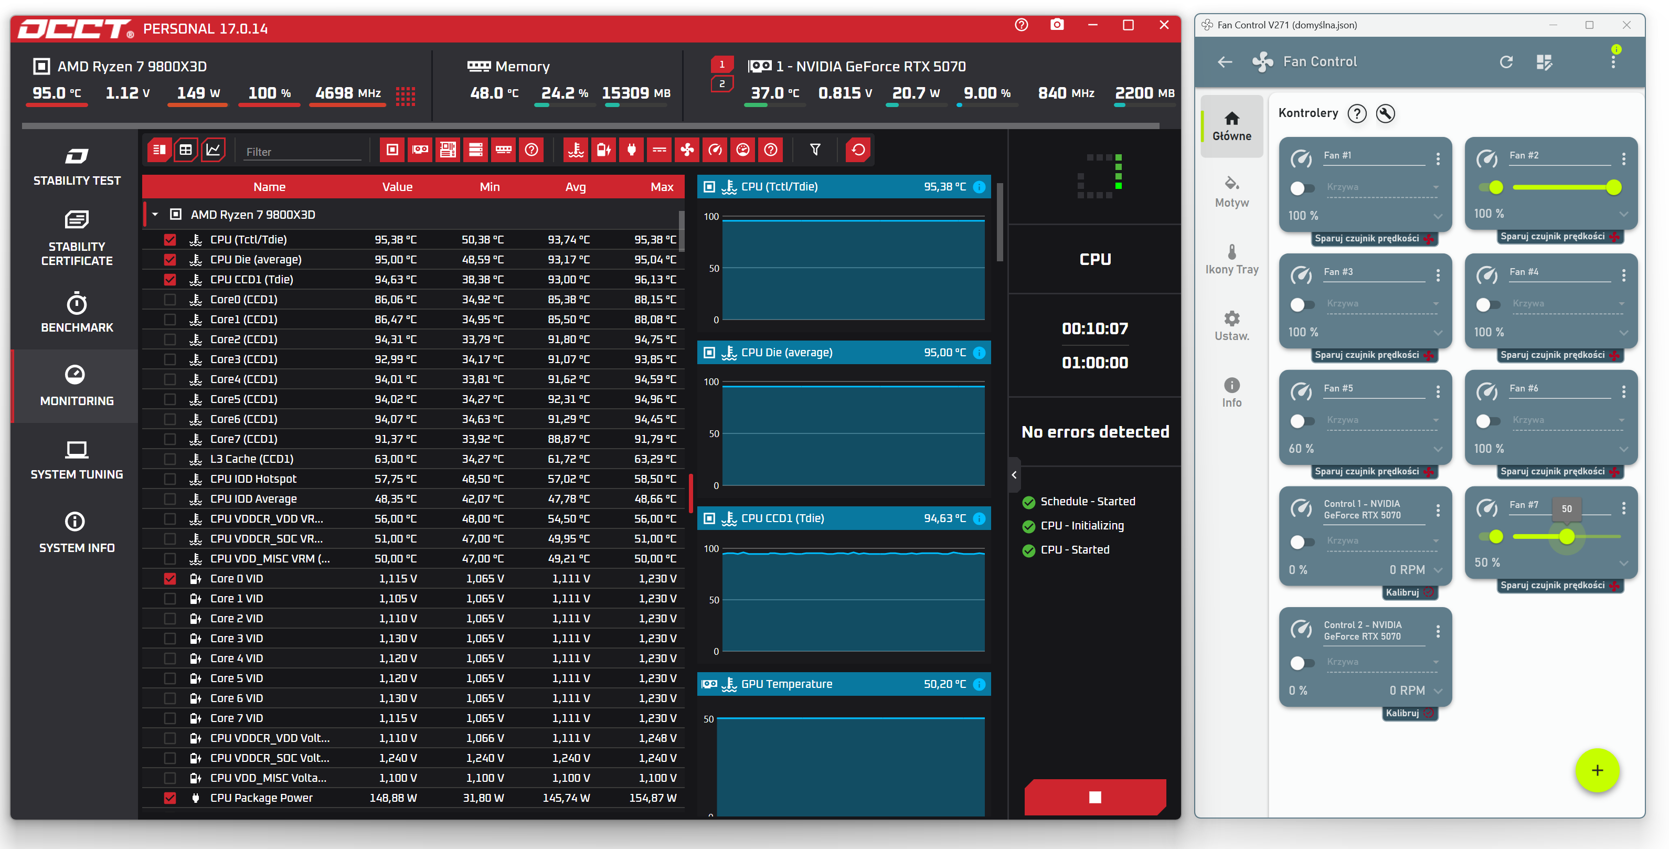This screenshot has height=849, width=1669.
Task: Click Sparuj czujnik prędkości under Fan #1
Action: [x=1373, y=239]
